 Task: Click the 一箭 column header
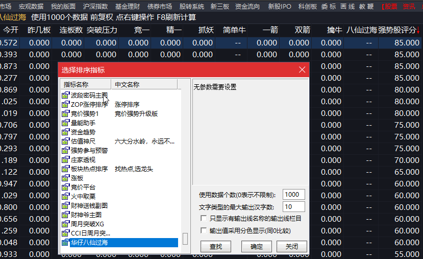pyautogui.click(x=270, y=30)
